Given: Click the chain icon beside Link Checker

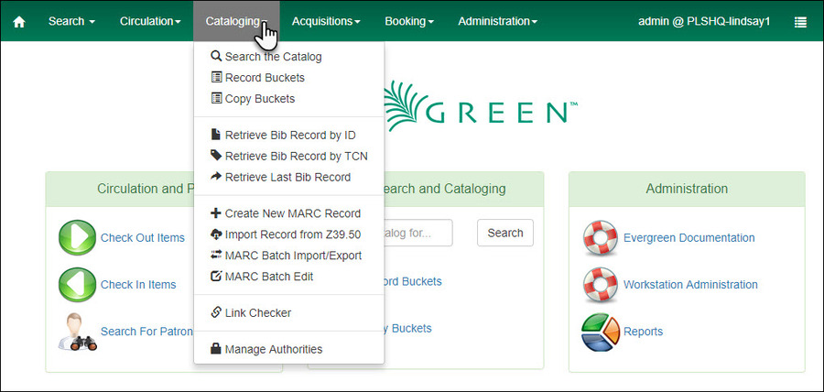Looking at the screenshot, I should tap(215, 312).
